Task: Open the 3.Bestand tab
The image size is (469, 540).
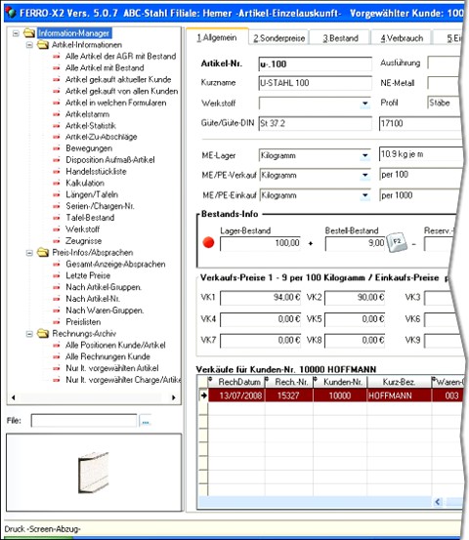Action: (340, 38)
